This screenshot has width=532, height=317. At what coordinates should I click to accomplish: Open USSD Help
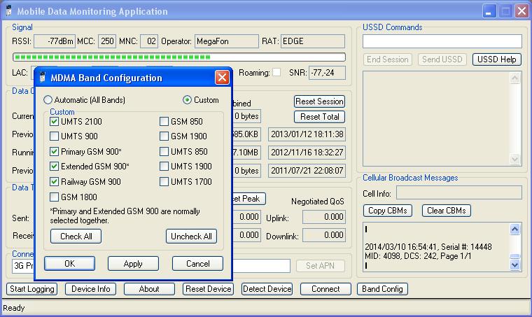pyautogui.click(x=497, y=59)
